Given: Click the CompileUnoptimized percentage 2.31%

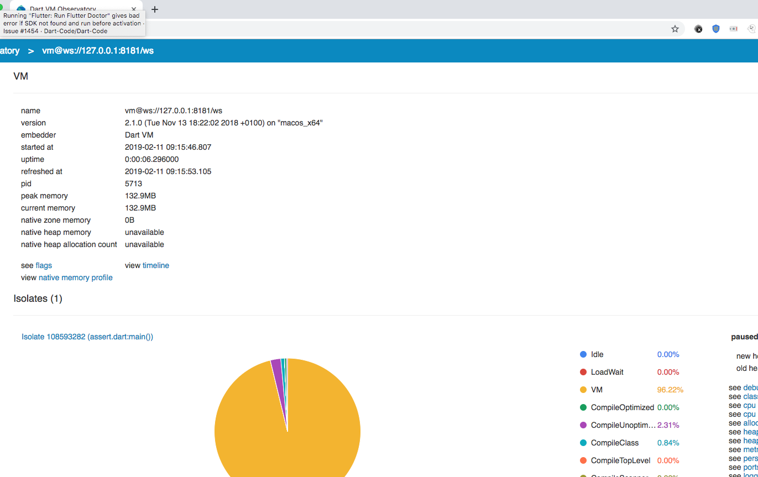Looking at the screenshot, I should (668, 425).
